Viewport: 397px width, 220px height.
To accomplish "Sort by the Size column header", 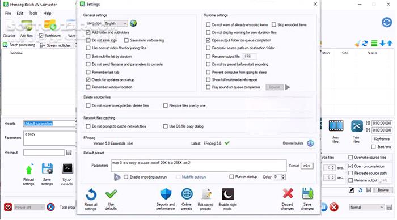I will point(345,53).
